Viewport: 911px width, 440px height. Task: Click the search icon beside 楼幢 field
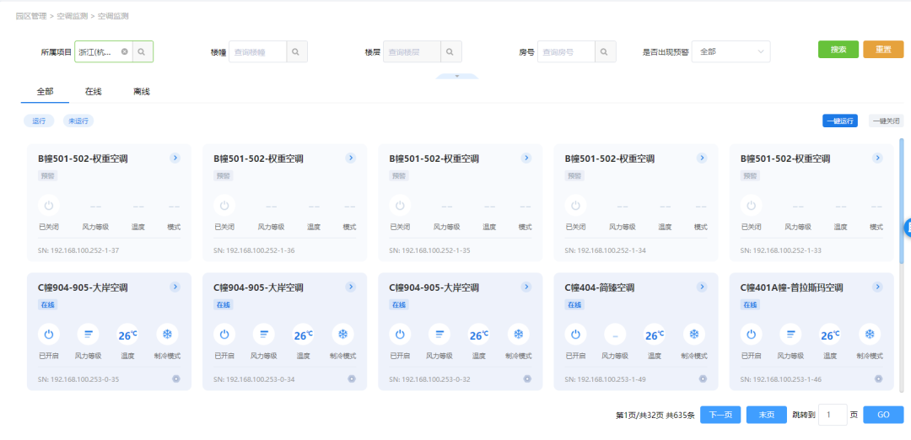coord(296,52)
